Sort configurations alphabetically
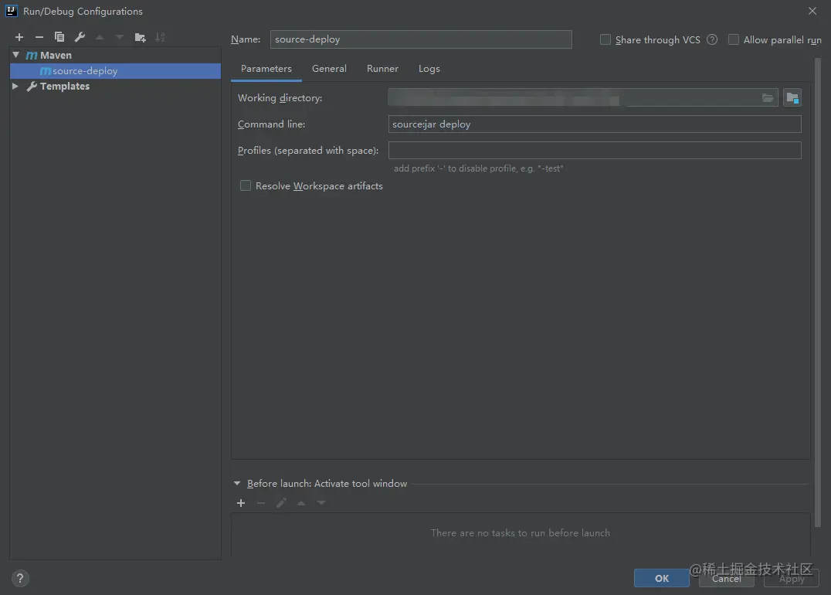This screenshot has height=595, width=831. click(160, 37)
